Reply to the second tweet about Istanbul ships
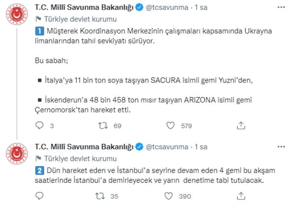 coord(40,196)
